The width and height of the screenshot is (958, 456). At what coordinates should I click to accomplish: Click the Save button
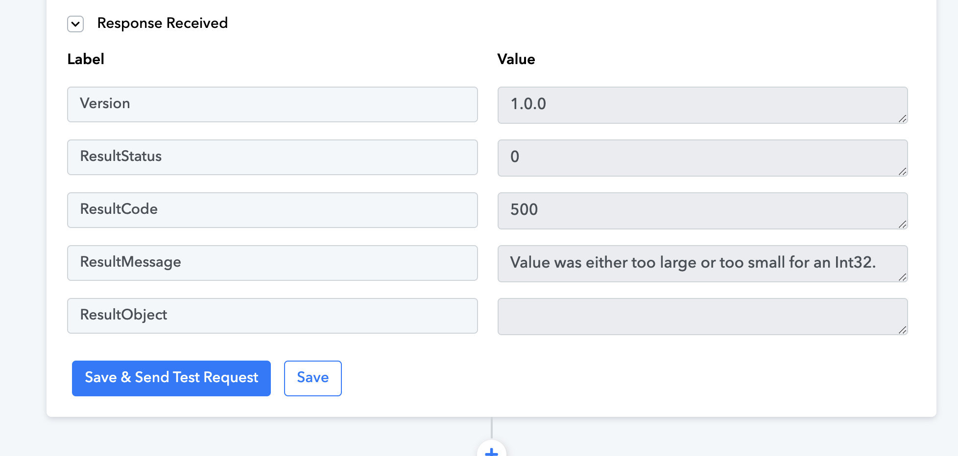coord(313,378)
